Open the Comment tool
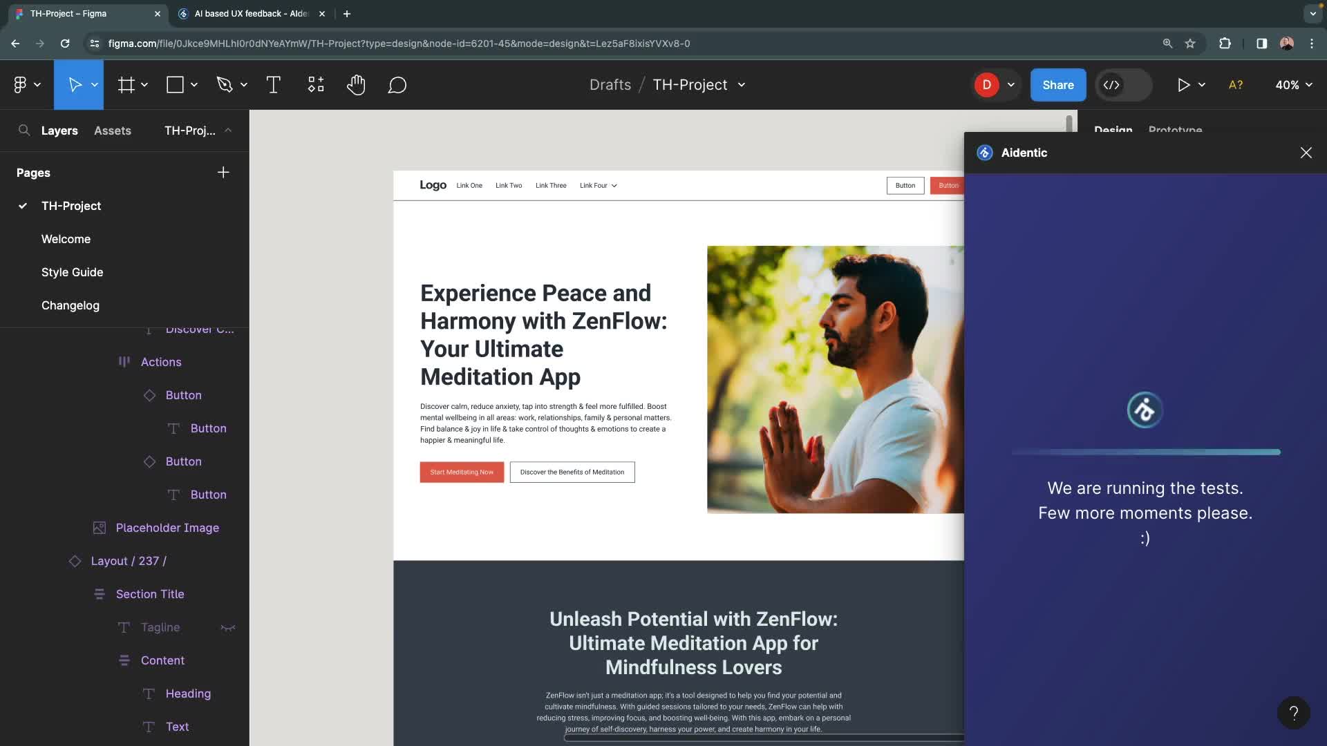The height and width of the screenshot is (746, 1327). 397,84
